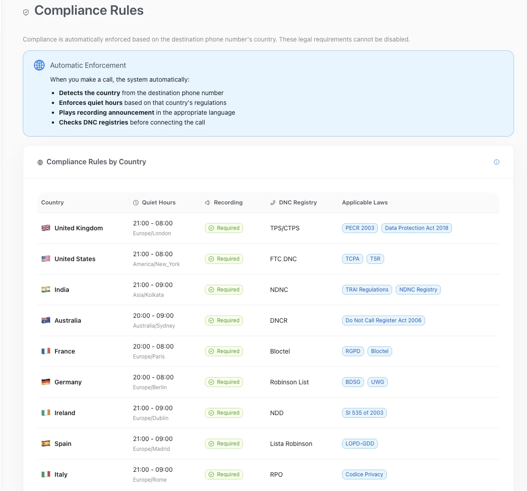
Task: Click the Required badge in United States row
Action: point(224,259)
